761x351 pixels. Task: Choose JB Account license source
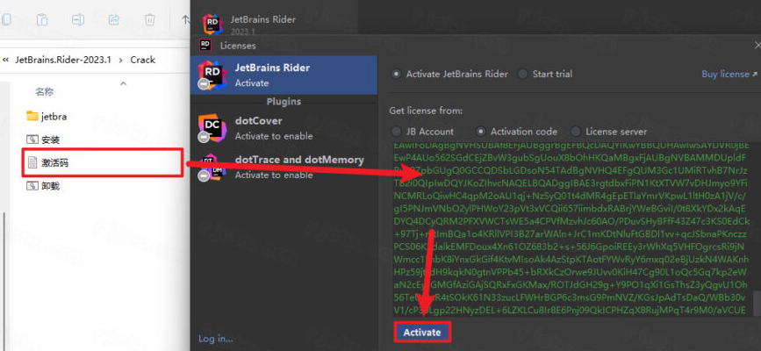[x=397, y=132]
